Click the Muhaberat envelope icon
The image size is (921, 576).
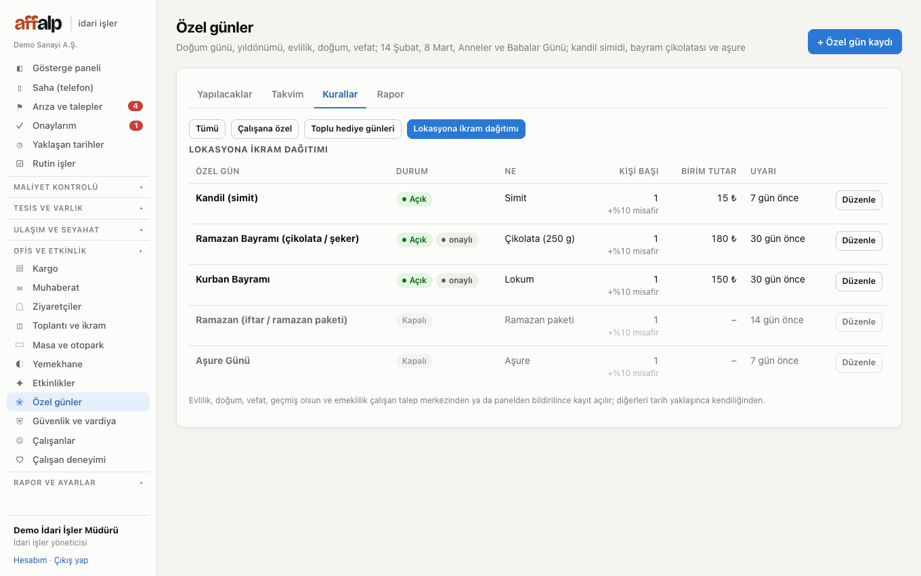pos(20,288)
